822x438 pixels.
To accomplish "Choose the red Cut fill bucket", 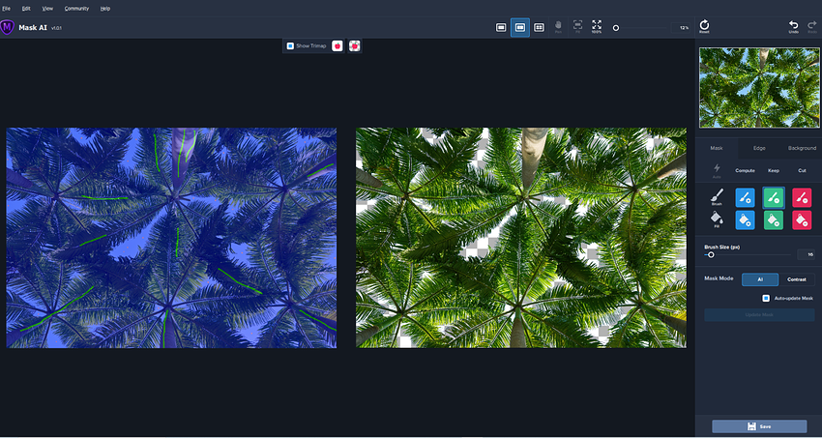I will pos(803,219).
